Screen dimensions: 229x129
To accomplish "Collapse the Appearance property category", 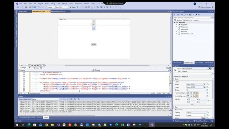I will coord(174,110).
